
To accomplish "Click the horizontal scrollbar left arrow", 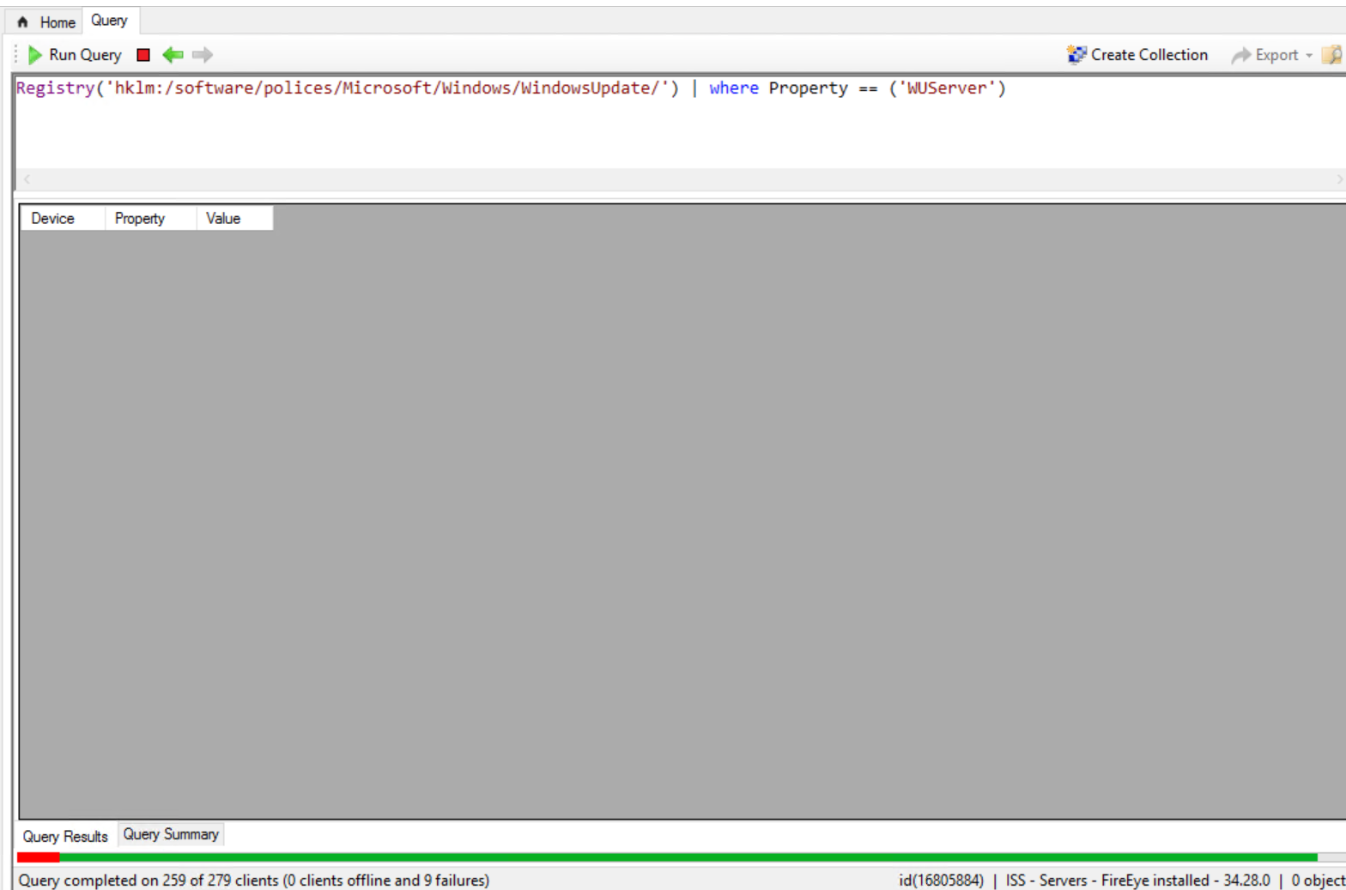I will 27,179.
